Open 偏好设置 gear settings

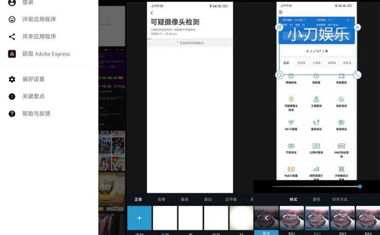[x=12, y=79]
